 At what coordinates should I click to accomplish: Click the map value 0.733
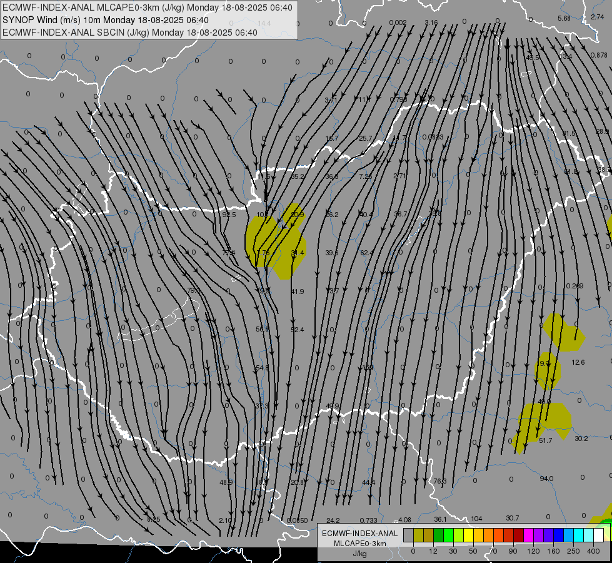(368, 520)
